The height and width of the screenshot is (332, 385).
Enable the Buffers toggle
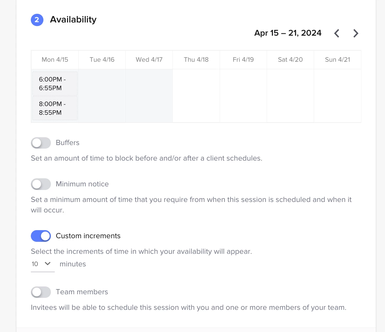(41, 143)
